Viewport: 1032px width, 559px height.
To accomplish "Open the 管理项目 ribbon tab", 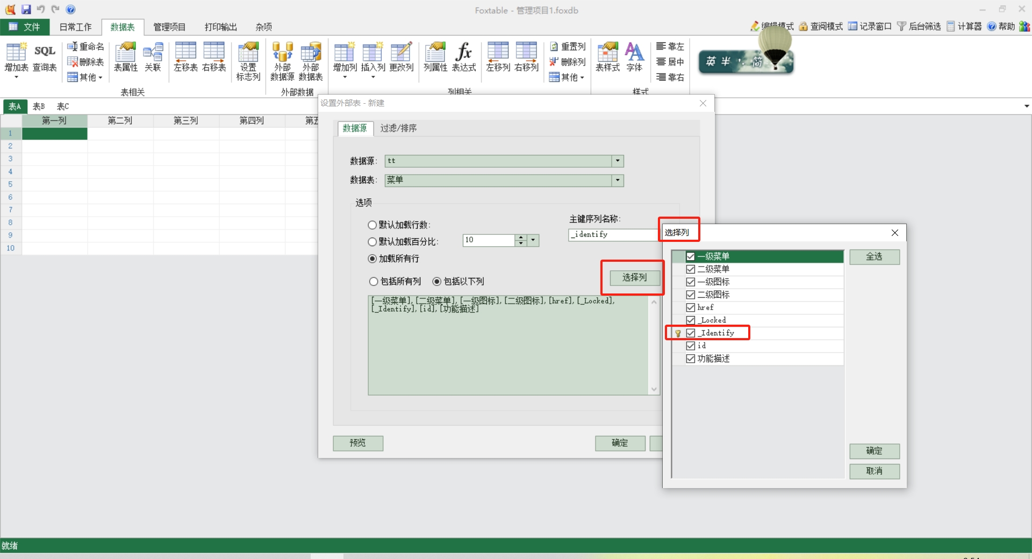I will (169, 27).
